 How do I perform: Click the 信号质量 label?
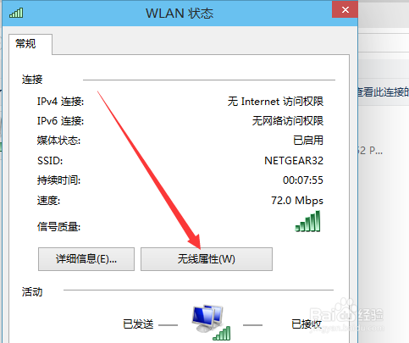click(x=58, y=226)
